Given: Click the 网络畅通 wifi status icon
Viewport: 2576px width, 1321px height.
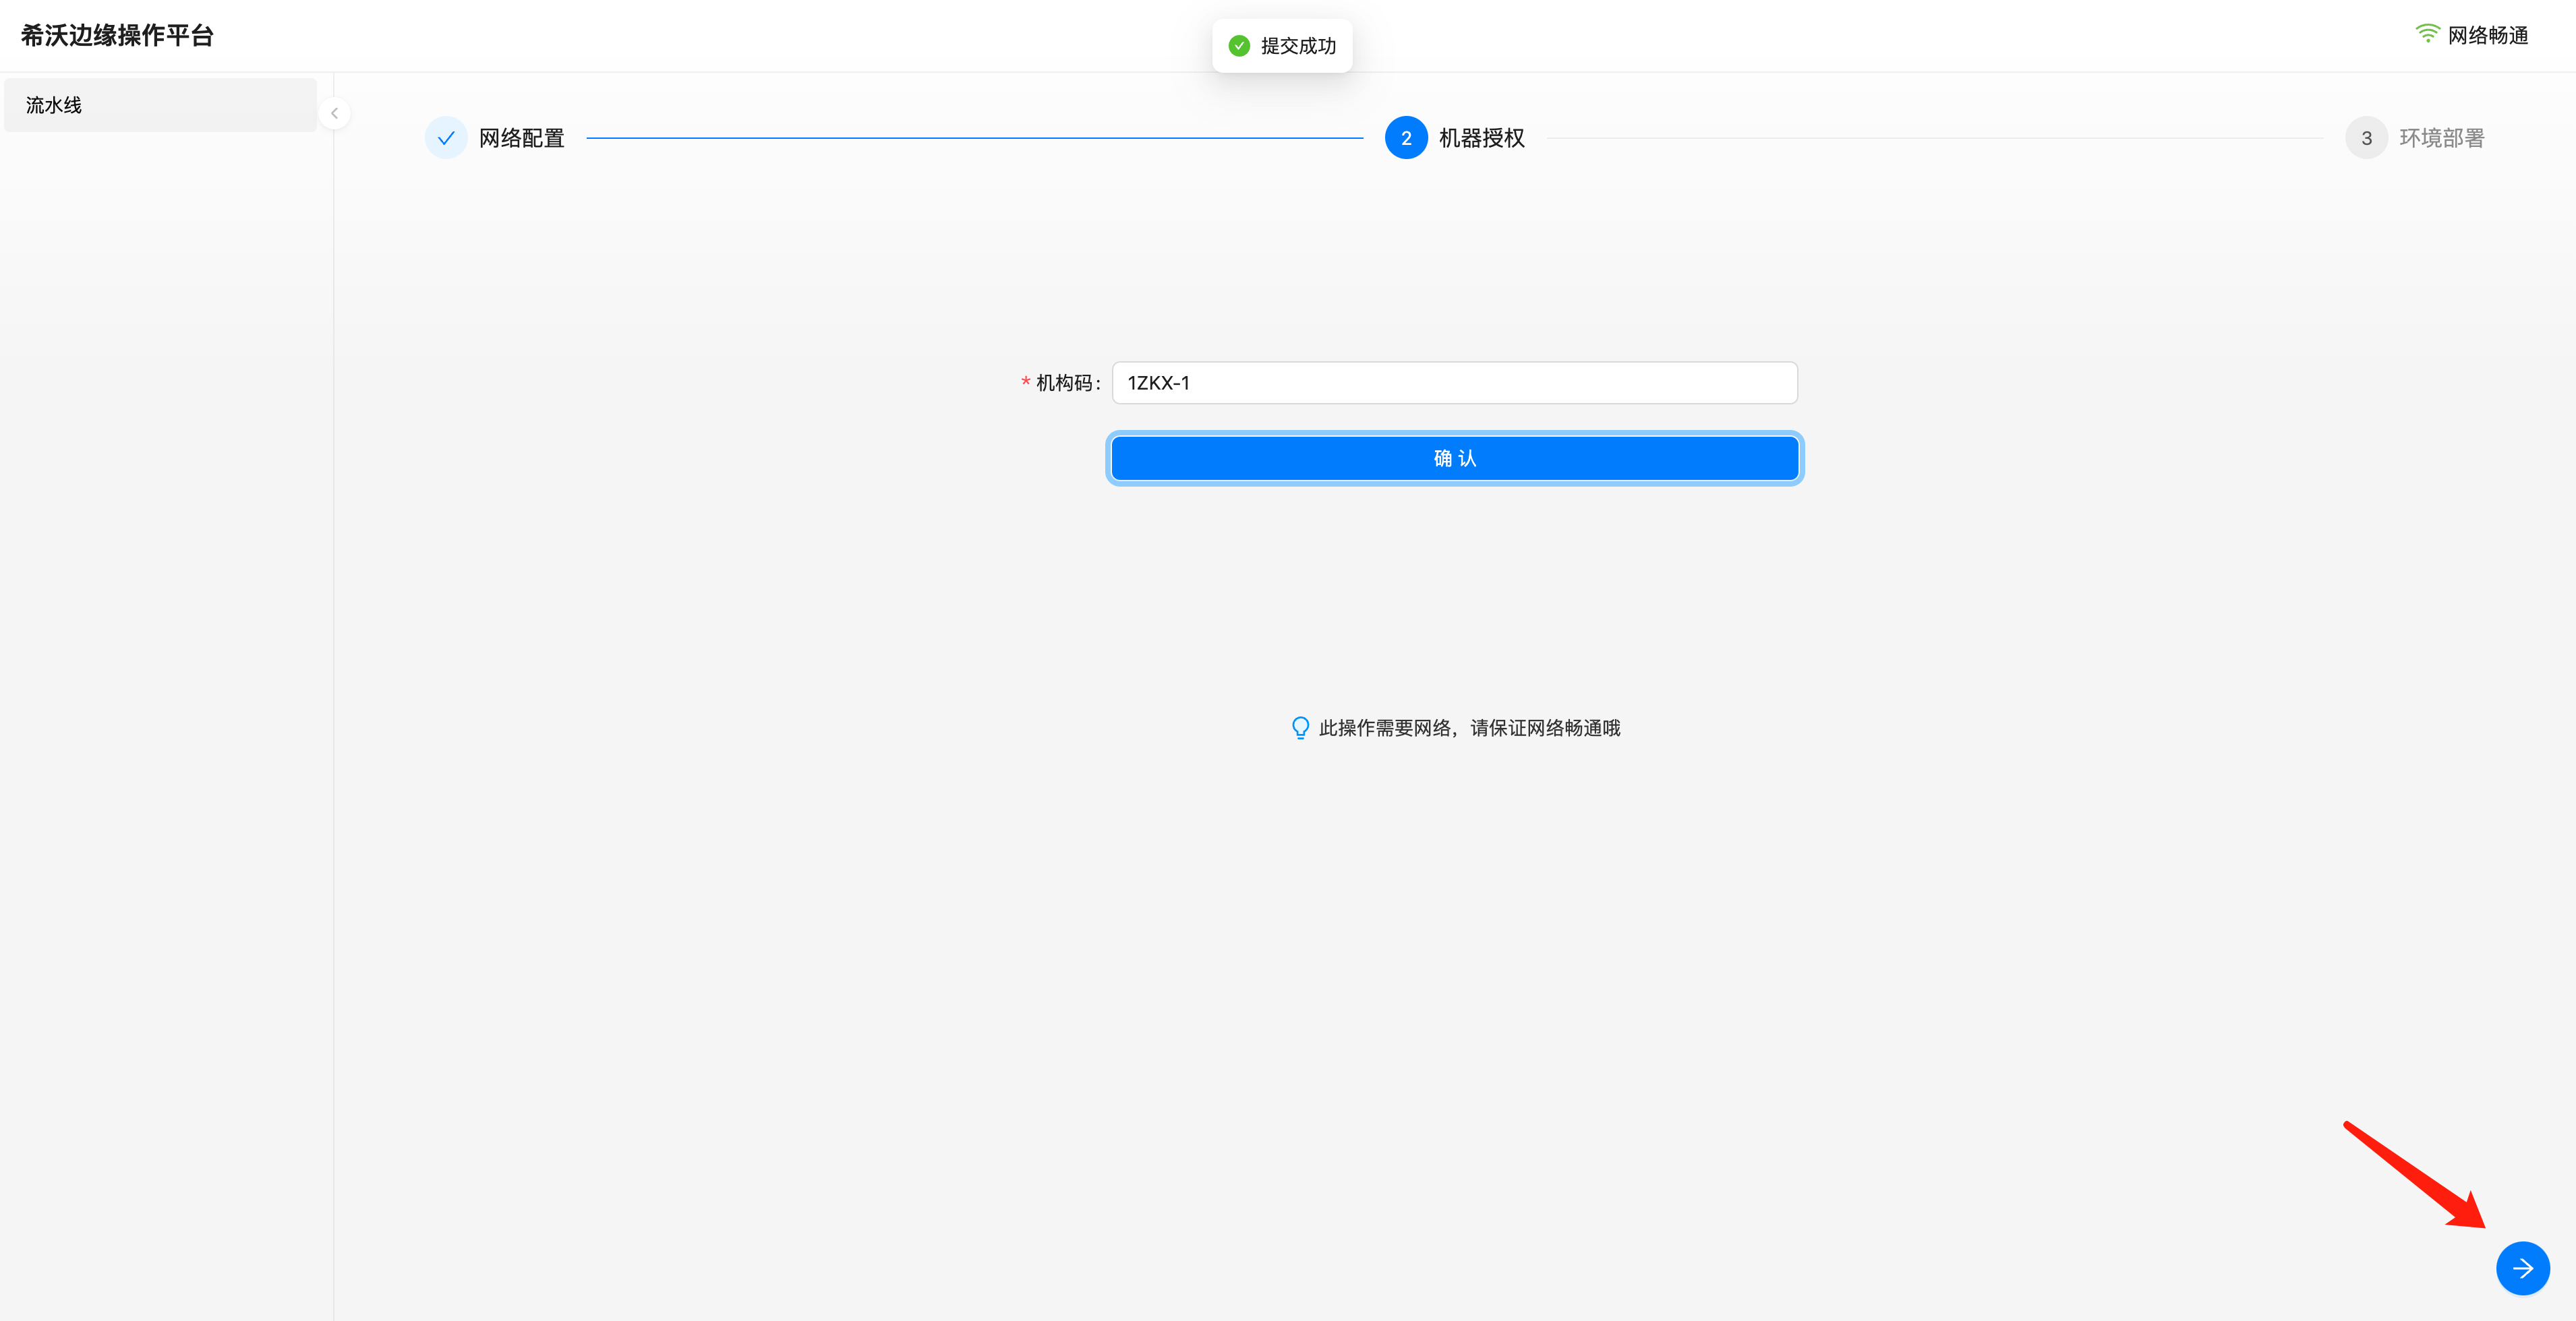Looking at the screenshot, I should coord(2427,34).
